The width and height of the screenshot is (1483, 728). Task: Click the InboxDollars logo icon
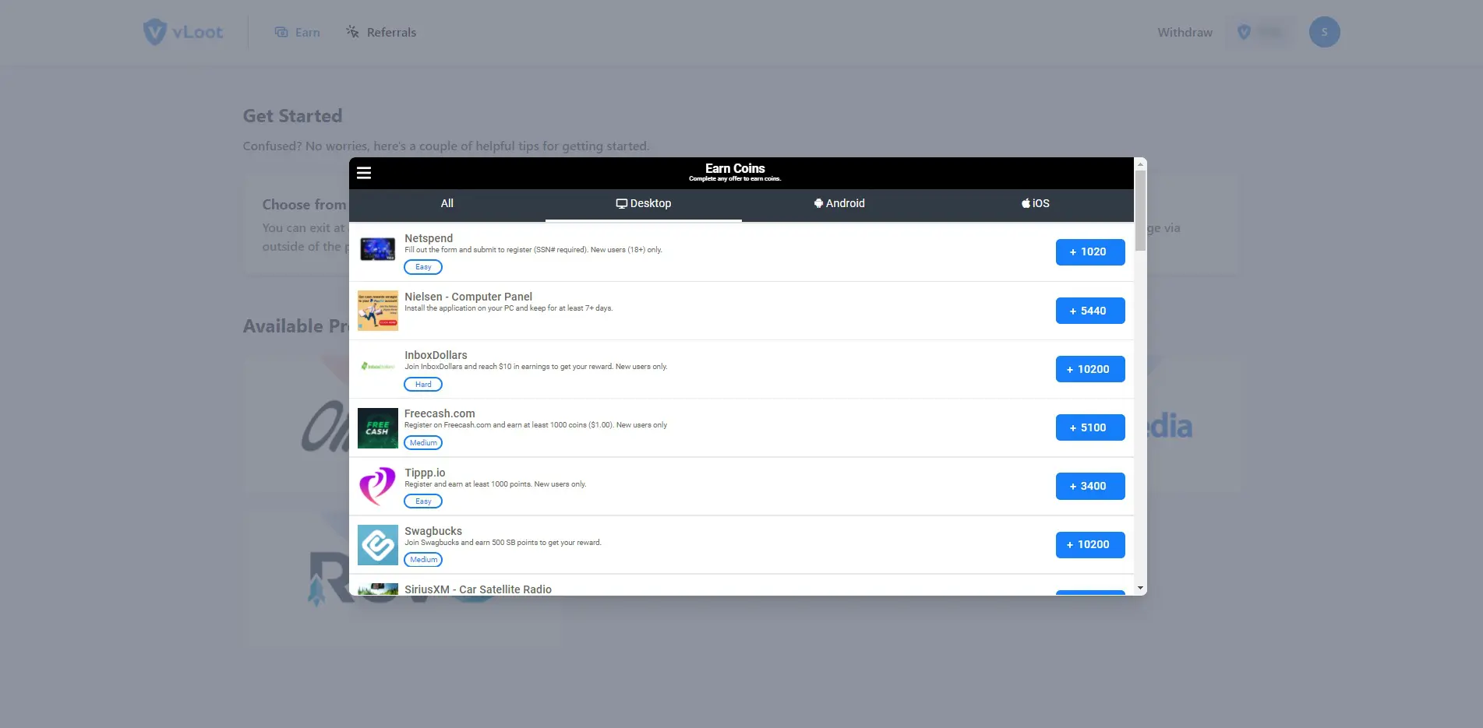[x=378, y=366]
